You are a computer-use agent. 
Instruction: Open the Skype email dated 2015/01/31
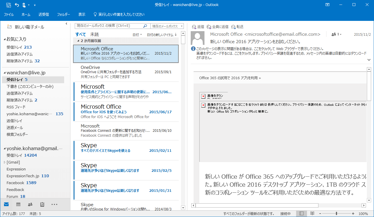click(126, 190)
